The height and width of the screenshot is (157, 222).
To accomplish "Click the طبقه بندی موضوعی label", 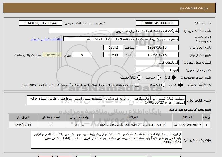I will (x=196, y=78).
